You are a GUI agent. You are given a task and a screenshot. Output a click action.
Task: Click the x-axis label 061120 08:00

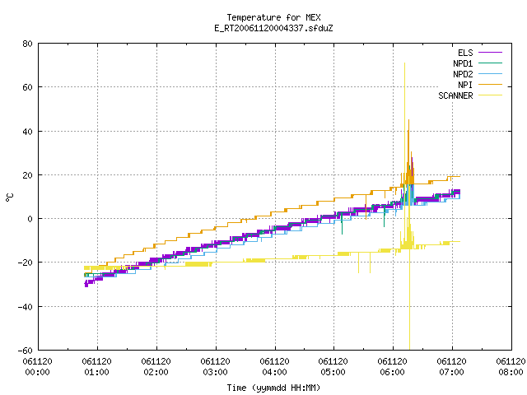tap(511, 367)
